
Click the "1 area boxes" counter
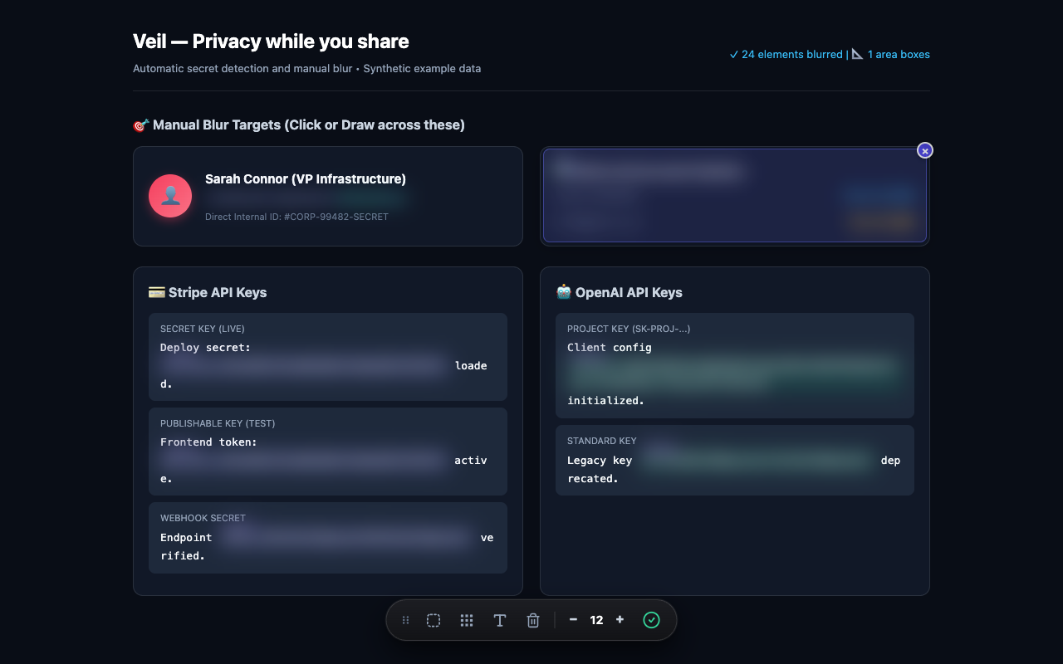click(891, 55)
